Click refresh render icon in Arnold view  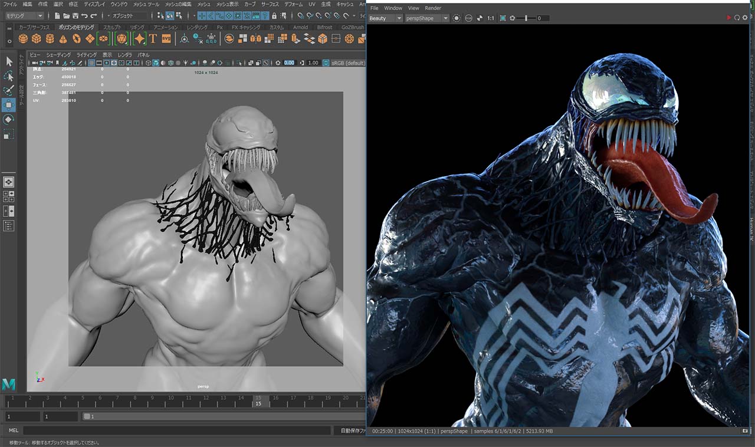pyautogui.click(x=737, y=18)
